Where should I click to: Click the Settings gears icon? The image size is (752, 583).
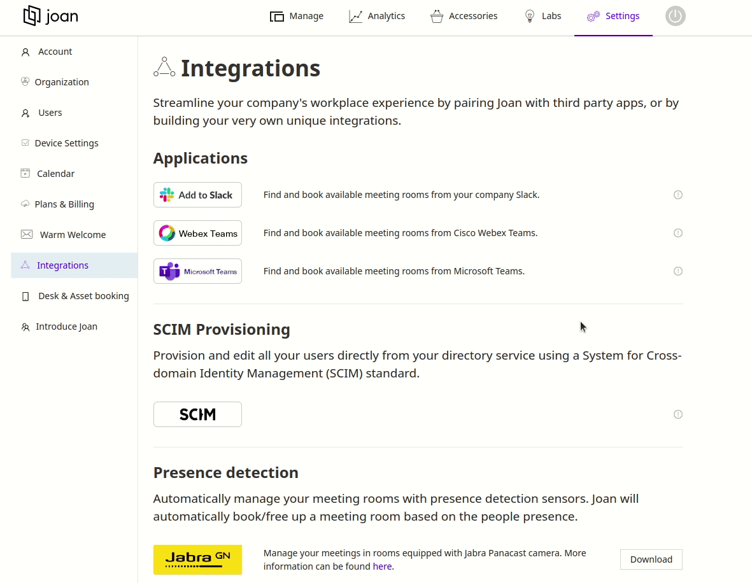coord(593,17)
